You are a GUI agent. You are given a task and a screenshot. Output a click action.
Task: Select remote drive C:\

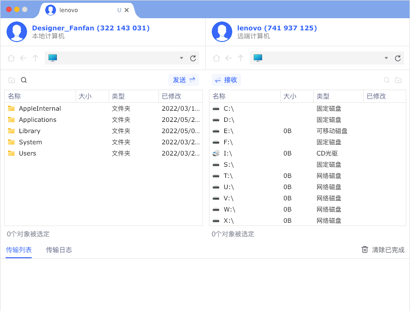[307, 108]
